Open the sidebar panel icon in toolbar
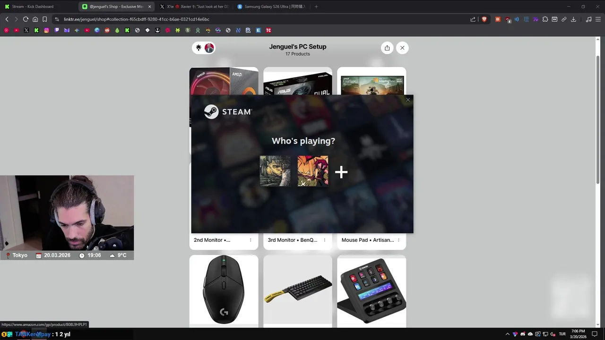 (554, 19)
